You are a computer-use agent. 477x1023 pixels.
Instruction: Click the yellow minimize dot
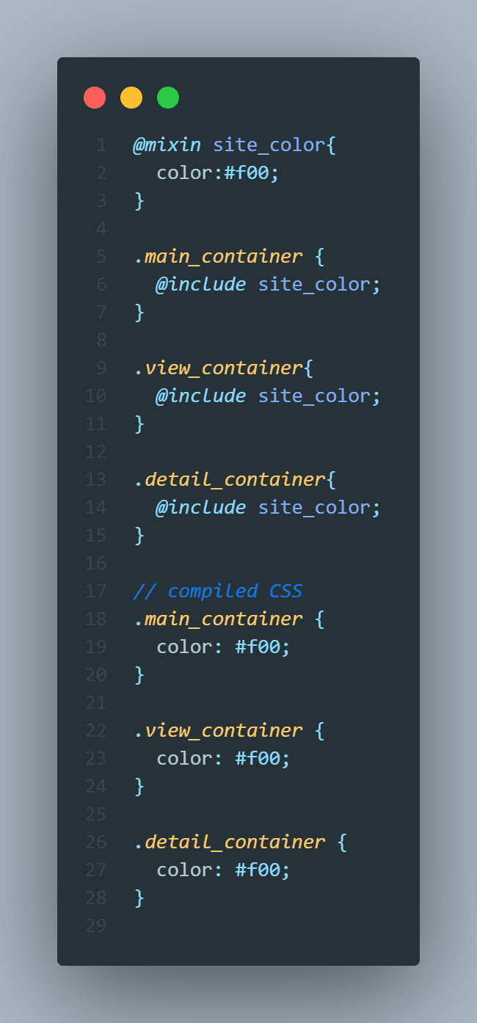click(x=131, y=98)
